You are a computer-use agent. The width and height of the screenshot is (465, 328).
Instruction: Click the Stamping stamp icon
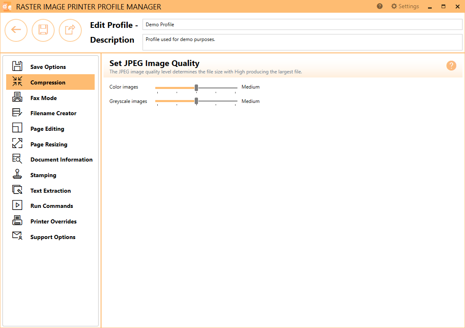coord(17,175)
